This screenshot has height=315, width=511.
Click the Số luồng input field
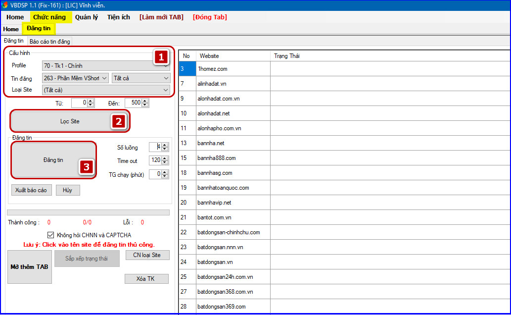tap(155, 147)
